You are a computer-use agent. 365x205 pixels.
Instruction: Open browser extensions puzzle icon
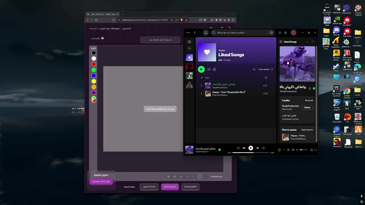tap(201, 20)
